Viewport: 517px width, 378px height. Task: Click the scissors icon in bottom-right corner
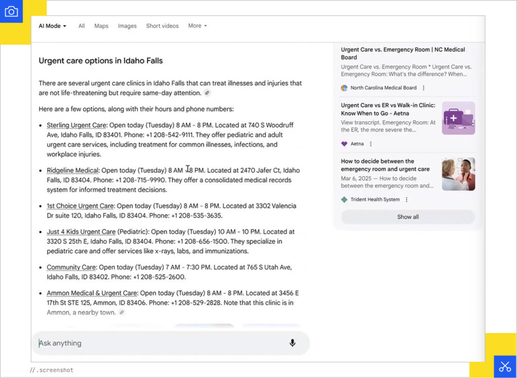(x=505, y=366)
